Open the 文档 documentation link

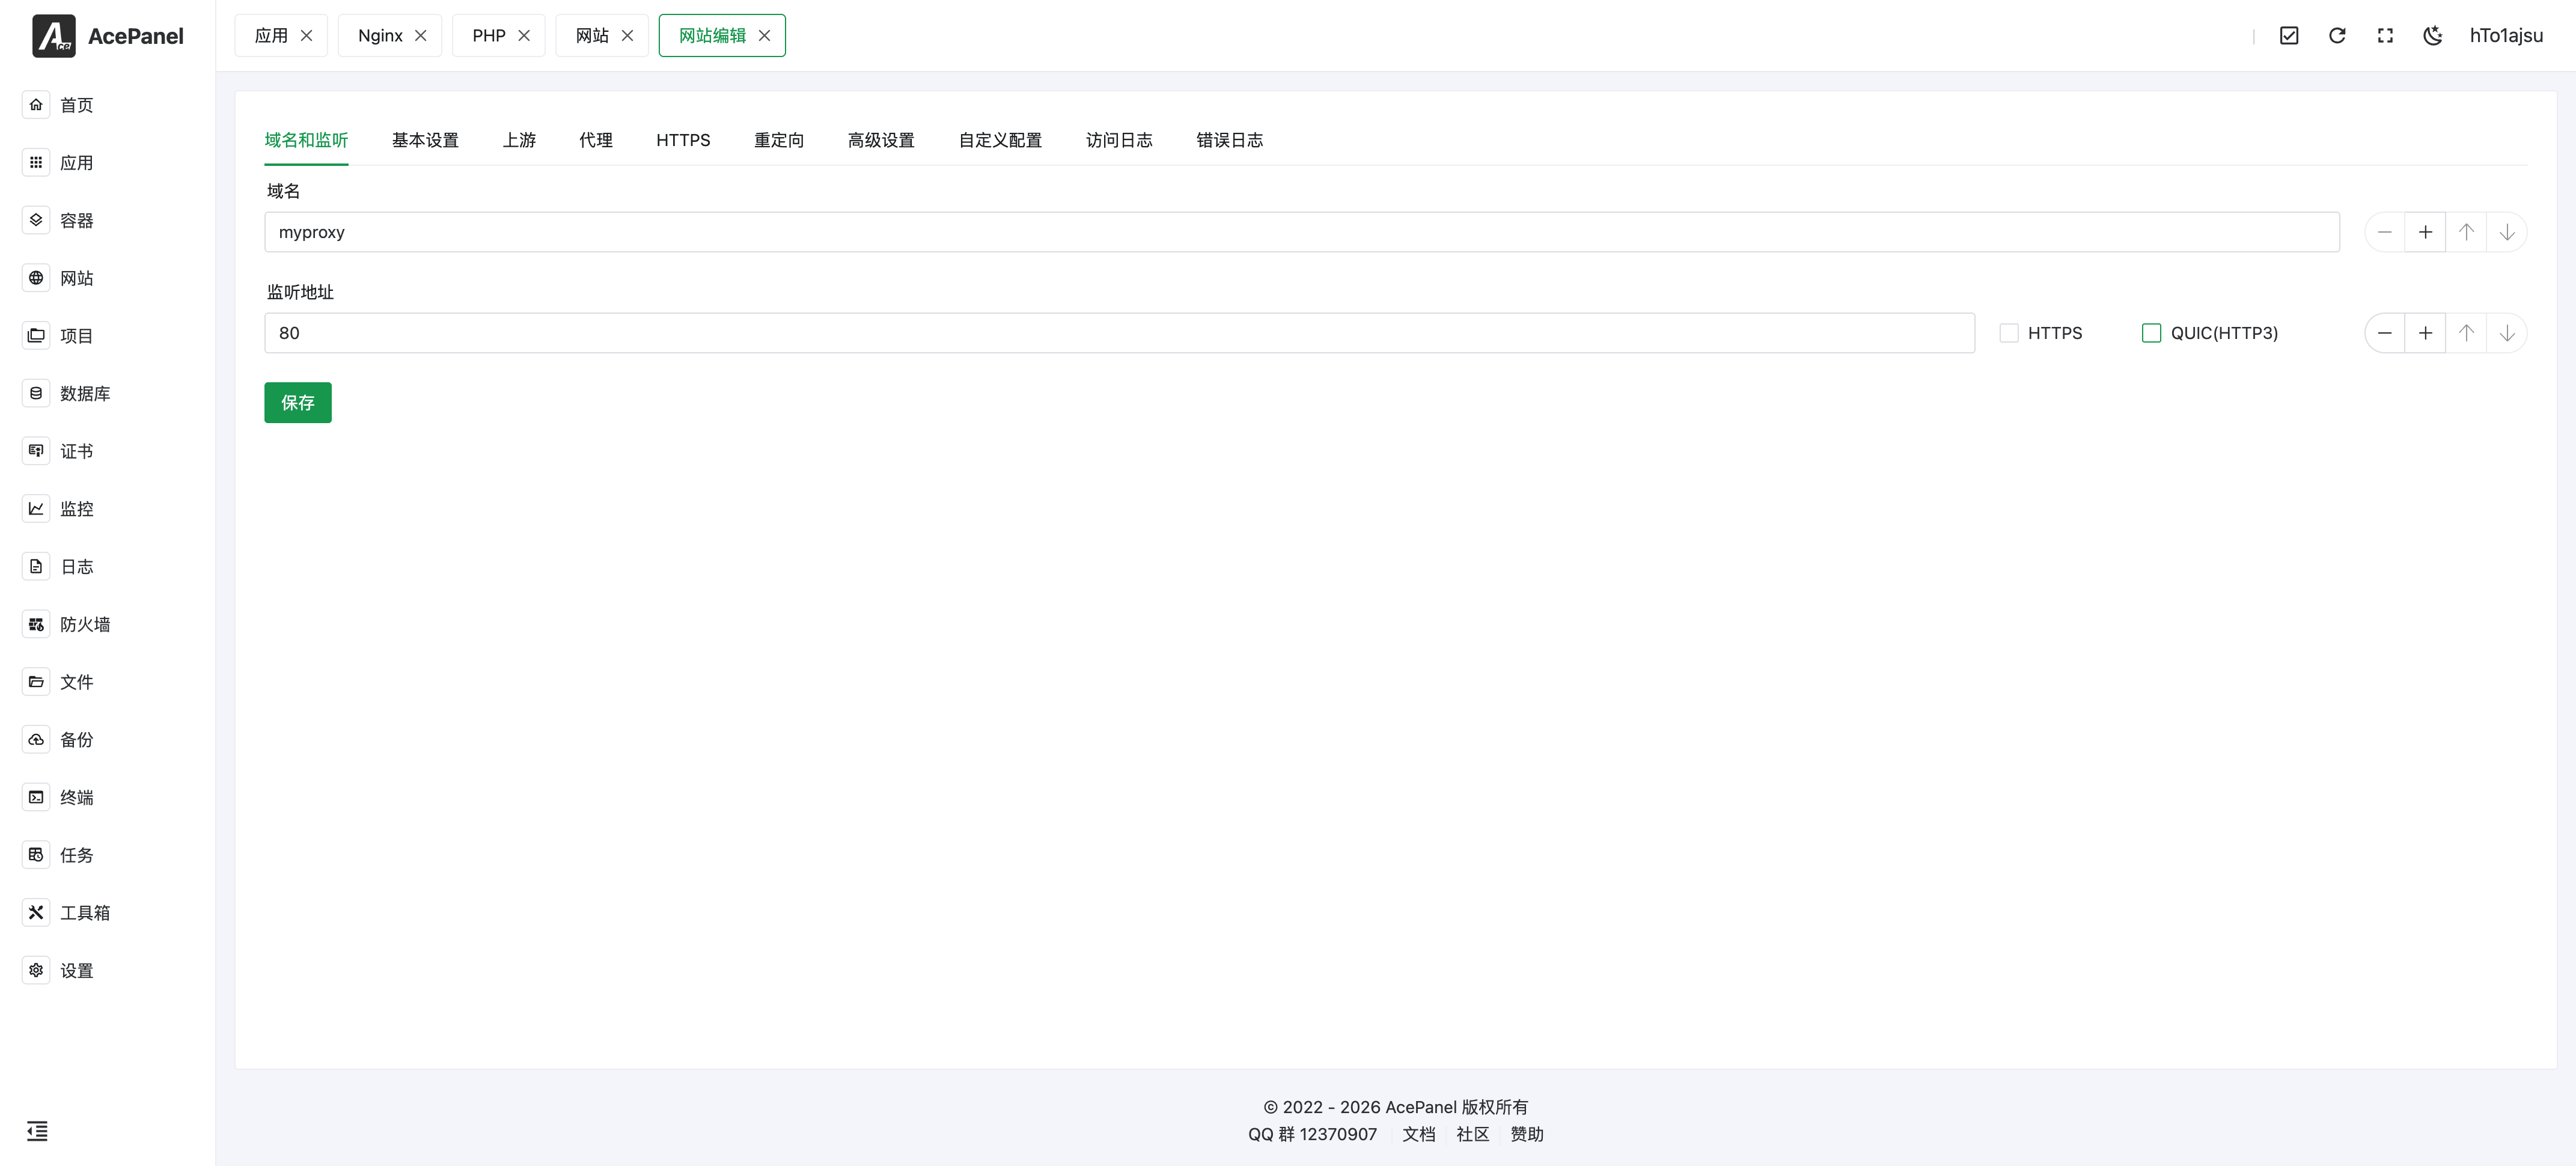1419,1134
